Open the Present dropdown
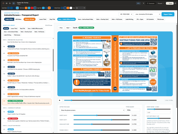The height and width of the screenshot is (134, 178). click(x=161, y=3)
